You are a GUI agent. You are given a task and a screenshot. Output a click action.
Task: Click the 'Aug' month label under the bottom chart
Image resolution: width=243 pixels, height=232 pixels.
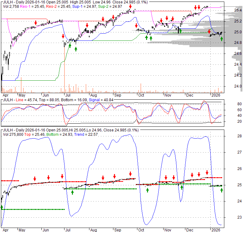(x=93, y=230)
